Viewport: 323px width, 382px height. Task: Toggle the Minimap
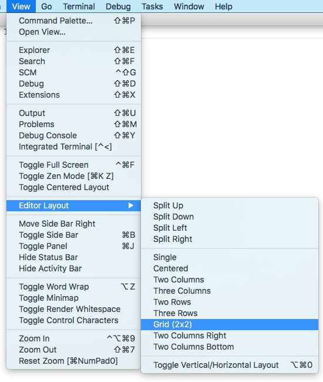[x=73, y=298]
